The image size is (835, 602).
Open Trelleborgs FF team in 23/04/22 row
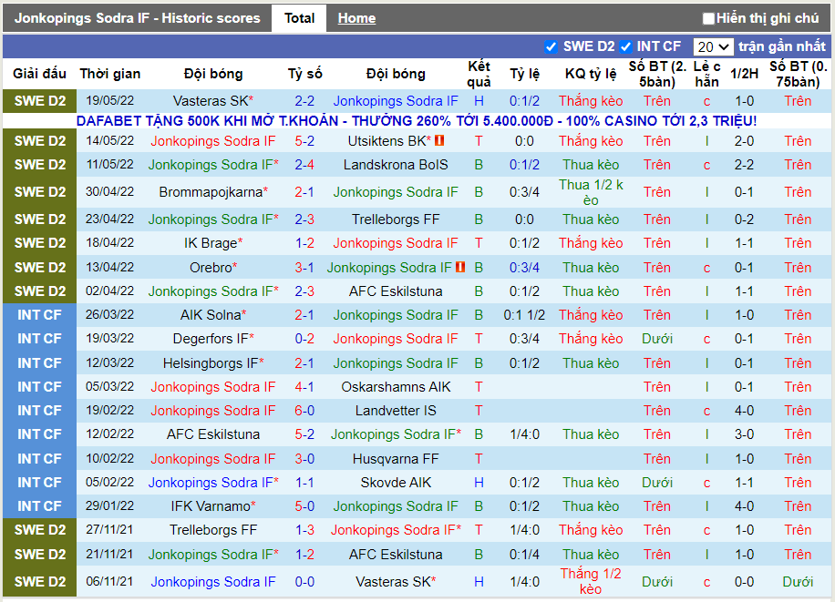click(395, 219)
